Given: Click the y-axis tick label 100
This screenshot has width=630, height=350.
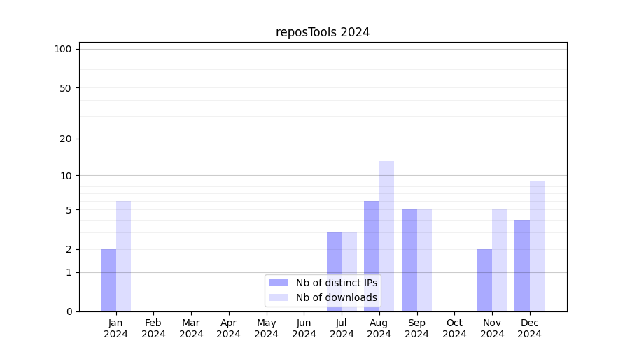Looking at the screenshot, I should pos(63,49).
